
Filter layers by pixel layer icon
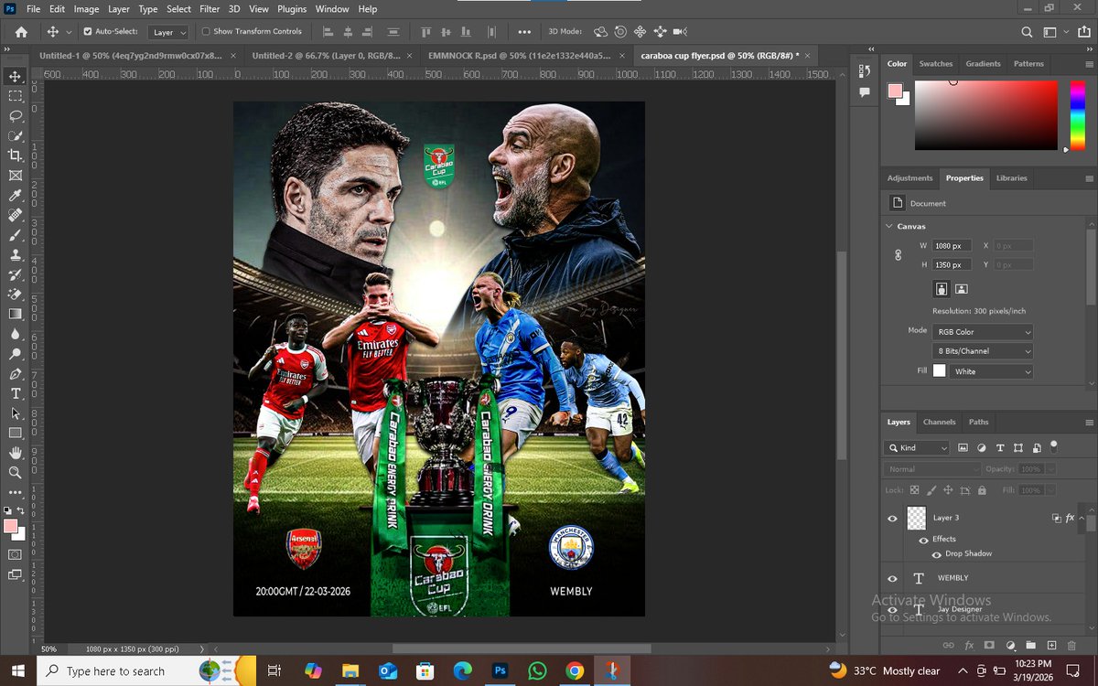963,448
